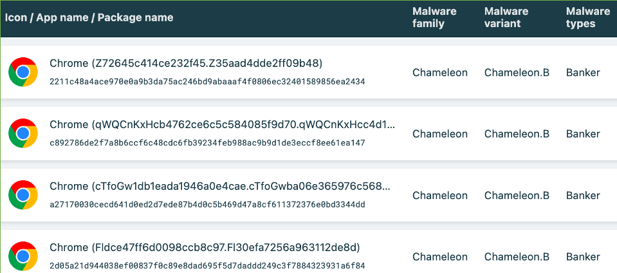617x273 pixels.
Task: Select the hash starting with 2d05a21d9440
Action: [207, 265]
